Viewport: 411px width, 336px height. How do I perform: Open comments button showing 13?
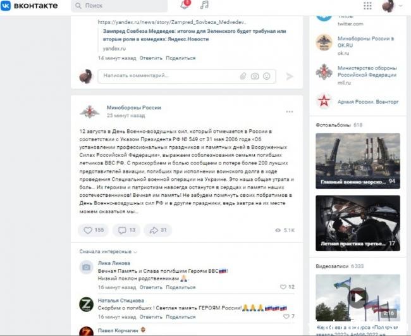(x=126, y=230)
